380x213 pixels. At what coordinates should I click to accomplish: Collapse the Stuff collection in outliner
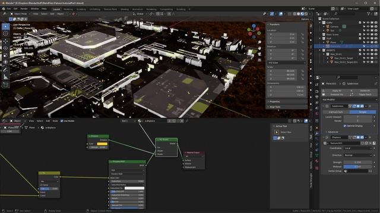(320, 38)
